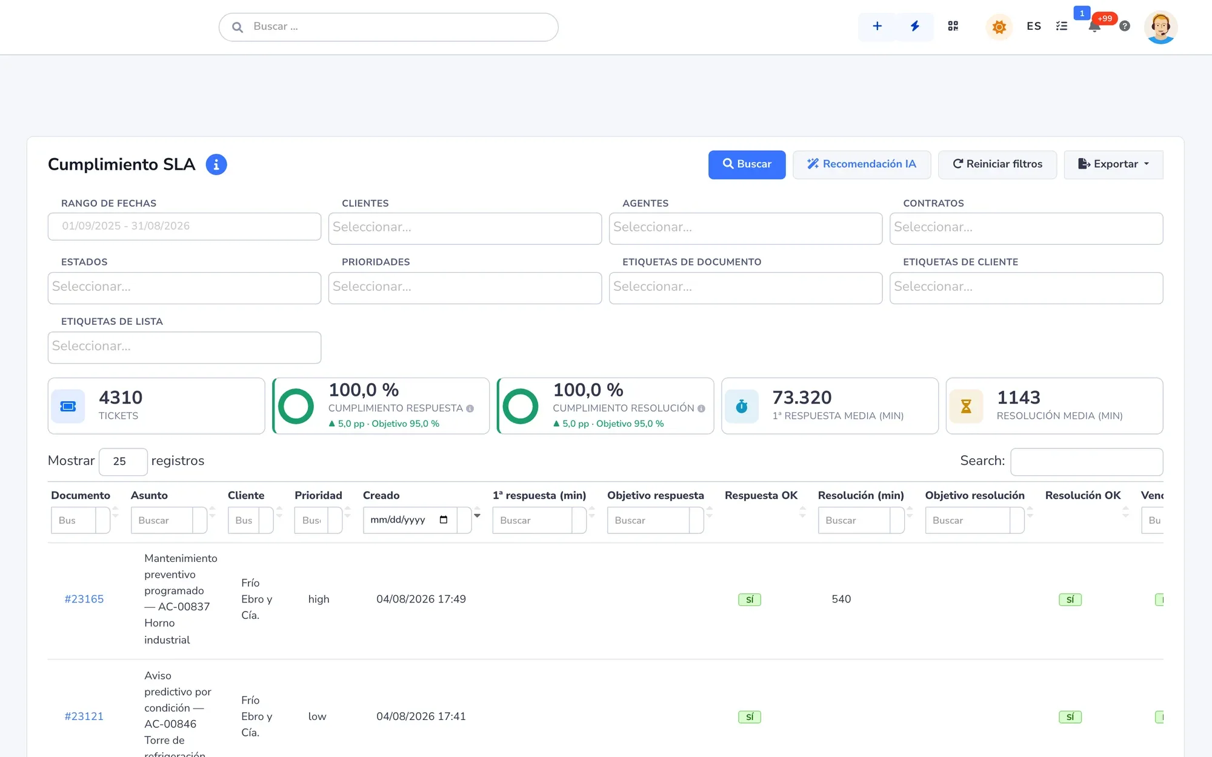
Task: Toggle the sun theme icon
Action: [999, 27]
